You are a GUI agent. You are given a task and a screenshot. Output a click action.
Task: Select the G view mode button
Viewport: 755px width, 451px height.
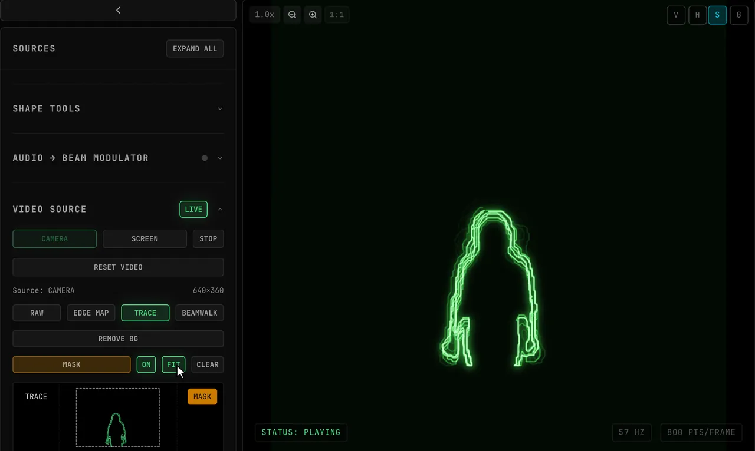(738, 15)
